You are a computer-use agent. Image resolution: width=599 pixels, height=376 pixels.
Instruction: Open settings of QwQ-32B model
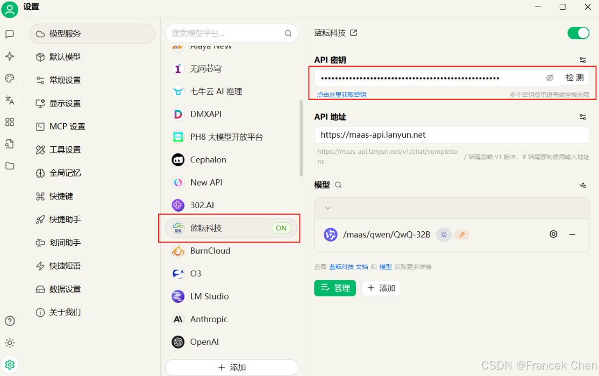[x=553, y=234]
